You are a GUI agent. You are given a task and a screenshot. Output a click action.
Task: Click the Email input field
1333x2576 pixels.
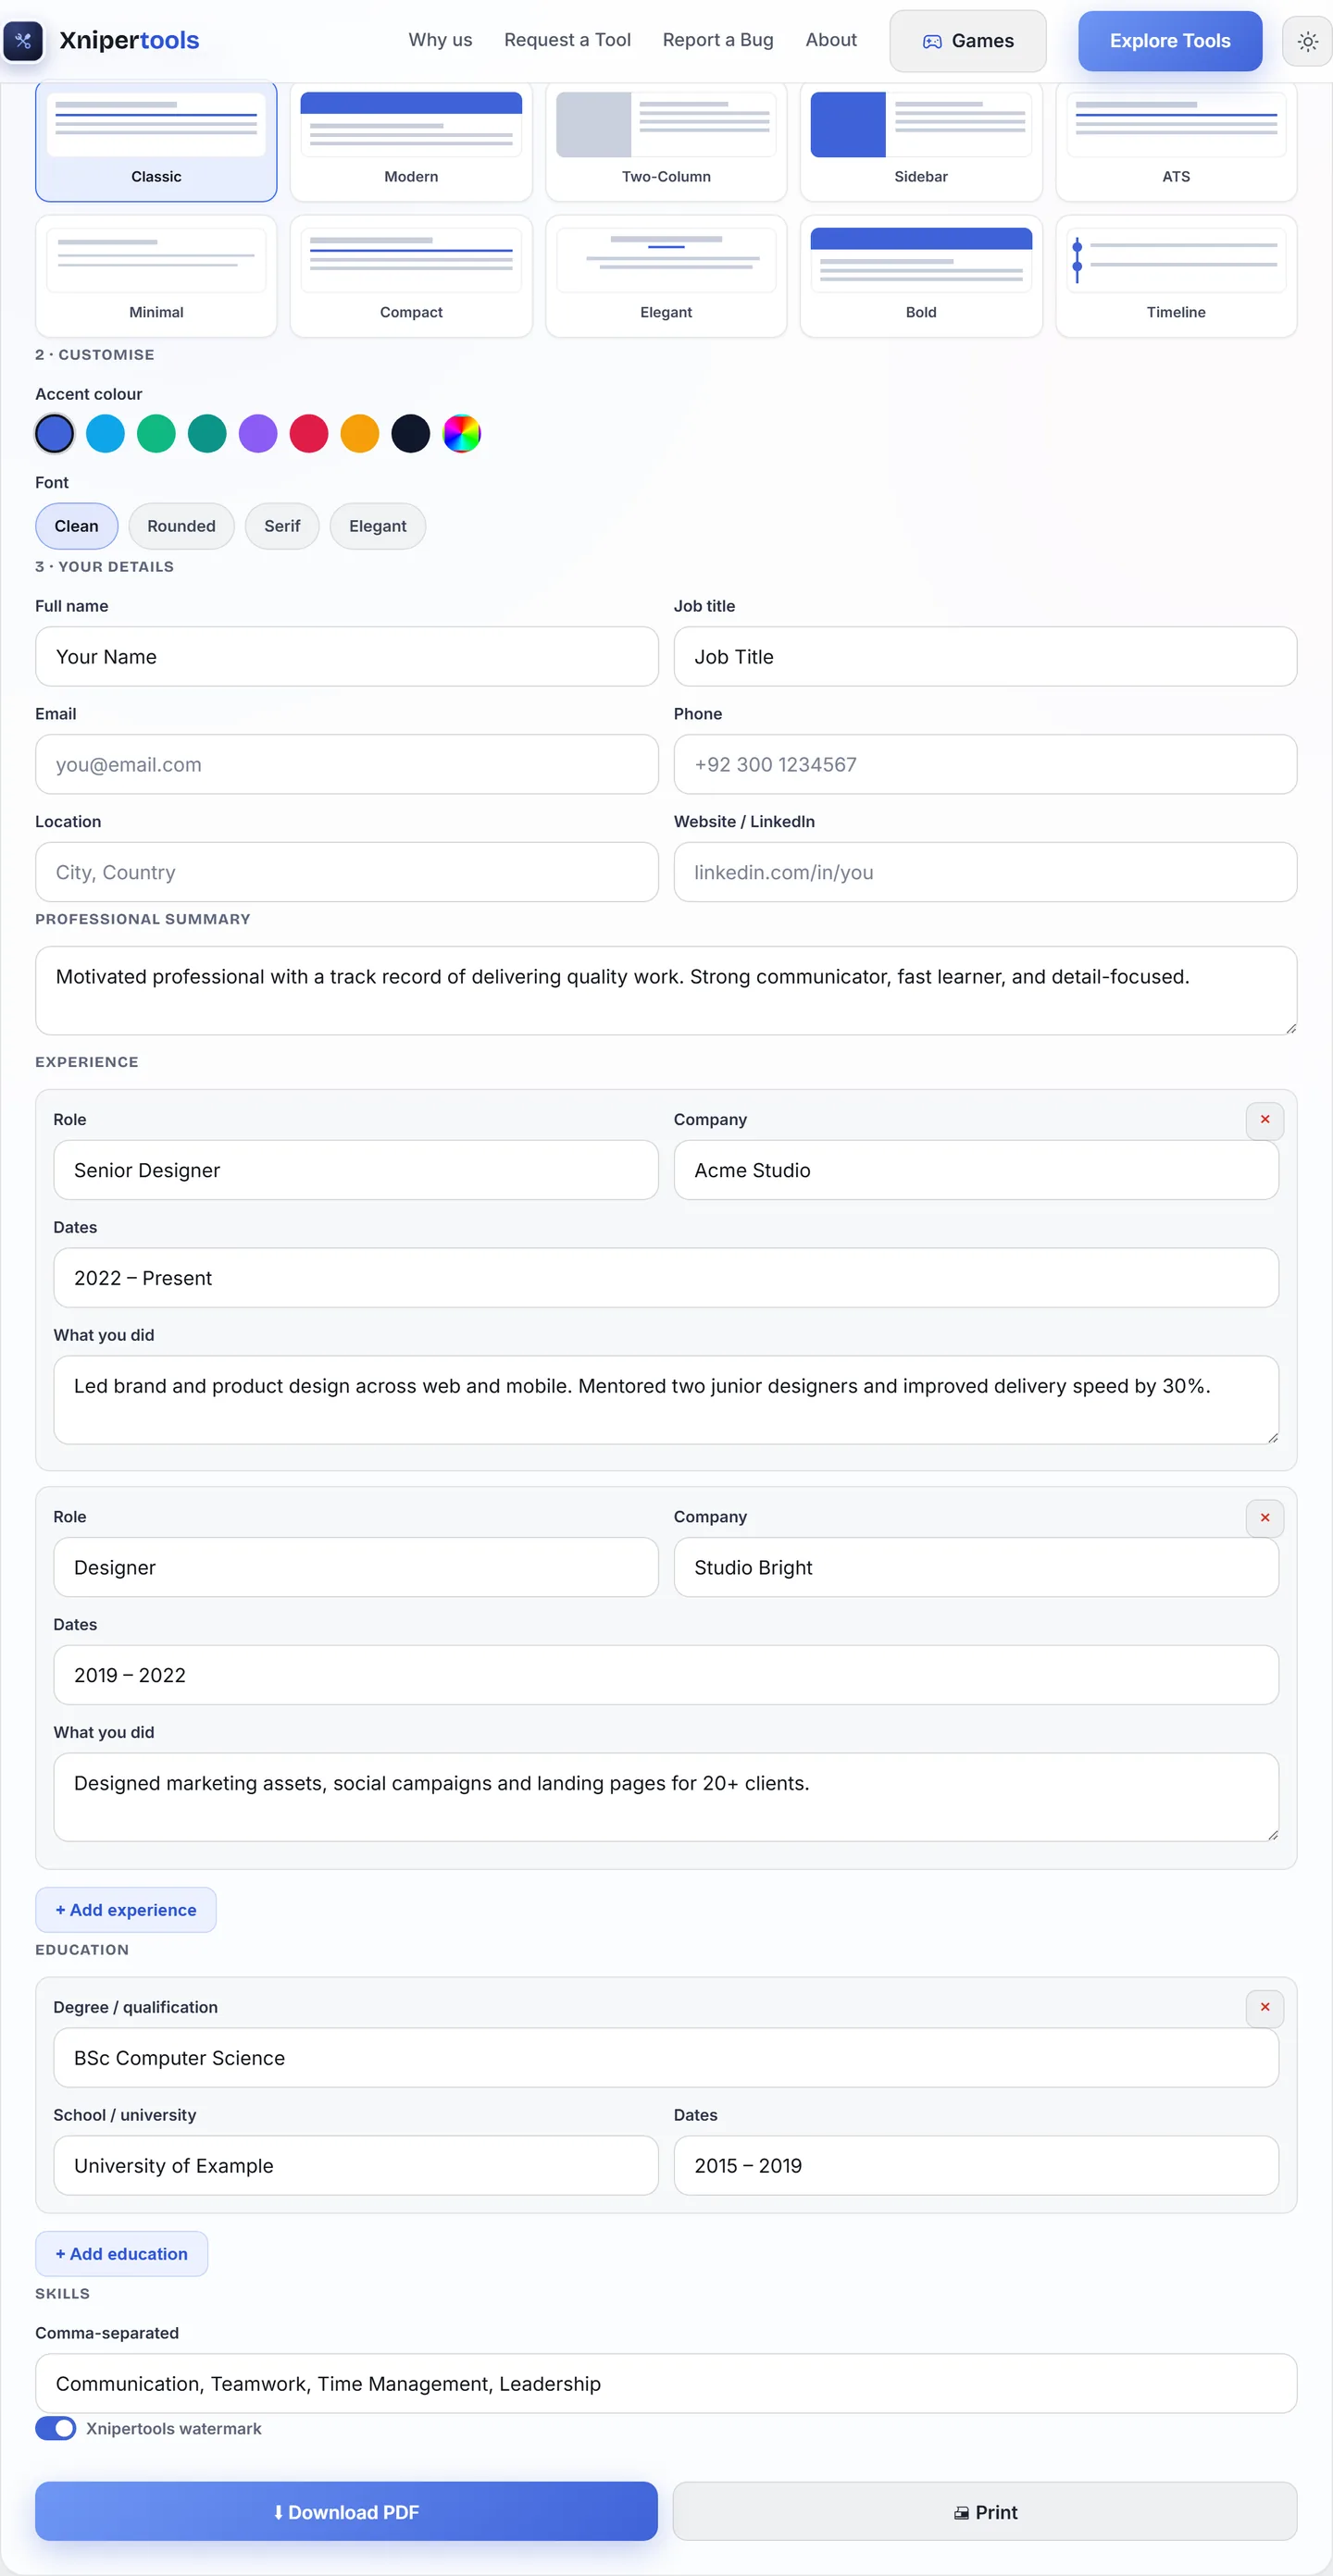point(346,765)
